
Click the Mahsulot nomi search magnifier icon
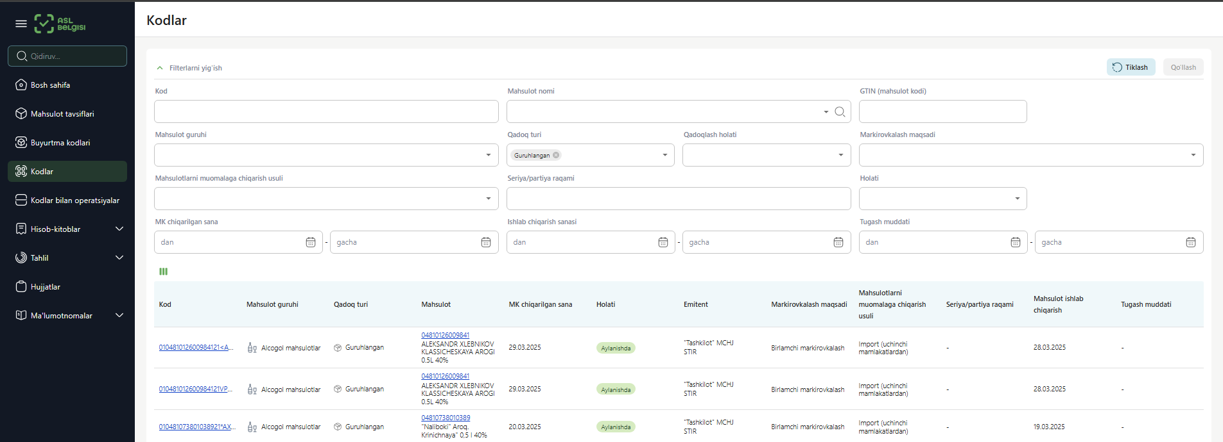click(x=840, y=112)
